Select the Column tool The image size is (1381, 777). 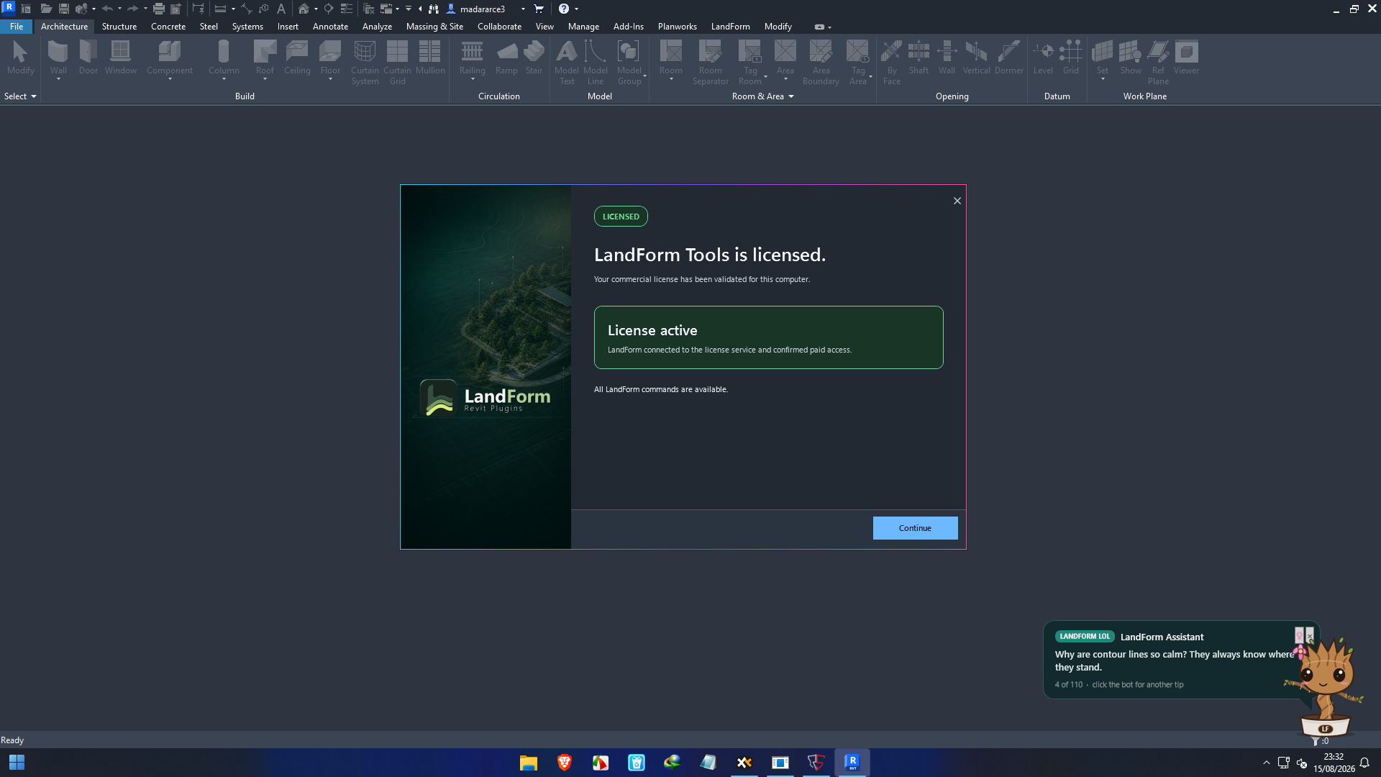pyautogui.click(x=224, y=58)
